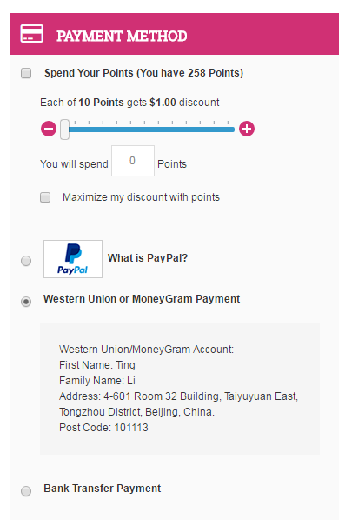The width and height of the screenshot is (345, 526).
Task: Enable the Spend Your Points checkbox
Action: tap(26, 73)
